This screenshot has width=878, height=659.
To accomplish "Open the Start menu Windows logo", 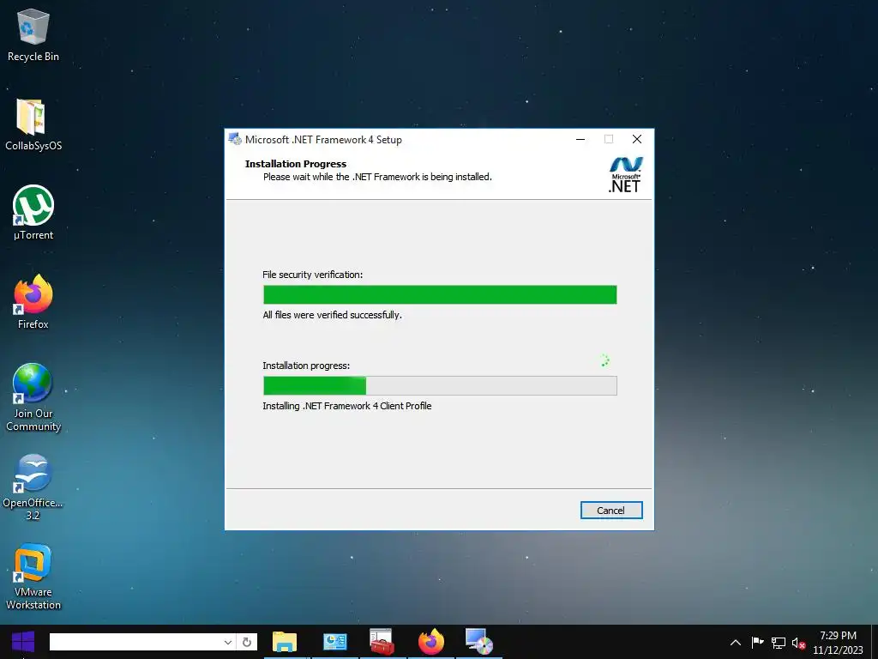I will [23, 642].
